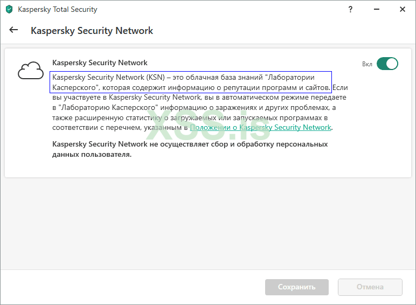Click the cloud icon beside KSN description
This screenshot has width=416, height=305.
tap(30, 71)
